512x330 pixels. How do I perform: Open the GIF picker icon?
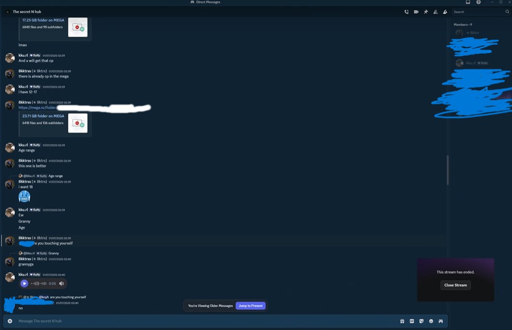click(412, 321)
